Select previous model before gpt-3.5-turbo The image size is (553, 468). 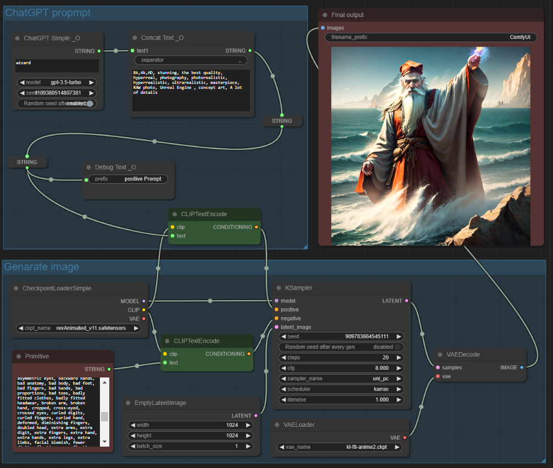pyautogui.click(x=22, y=82)
